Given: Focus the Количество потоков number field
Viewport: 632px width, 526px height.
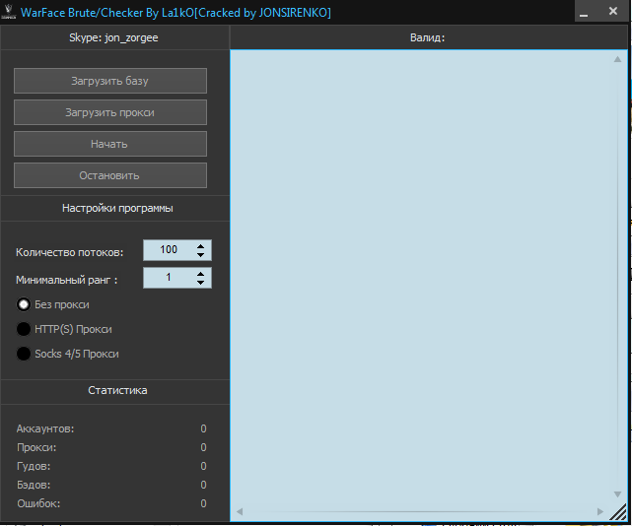Looking at the screenshot, I should (x=169, y=250).
